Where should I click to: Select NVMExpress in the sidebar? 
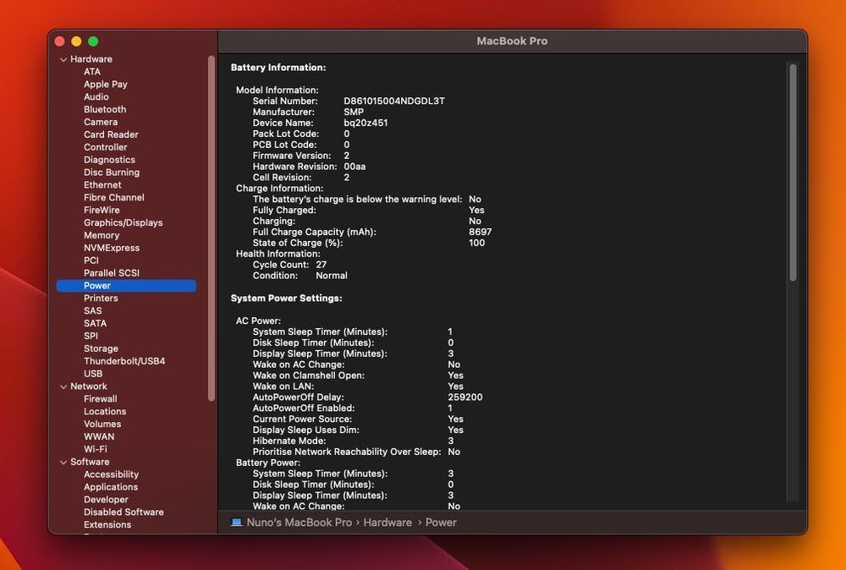(x=112, y=248)
